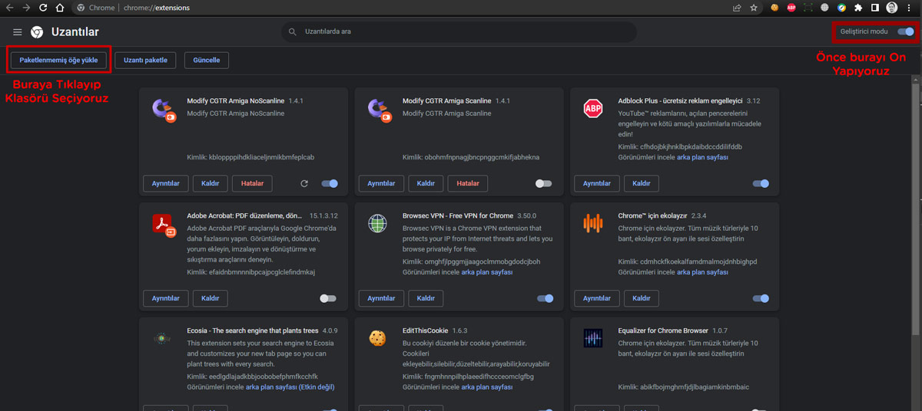Remove Chrome ekolayzır with Kaldır

[641, 298]
